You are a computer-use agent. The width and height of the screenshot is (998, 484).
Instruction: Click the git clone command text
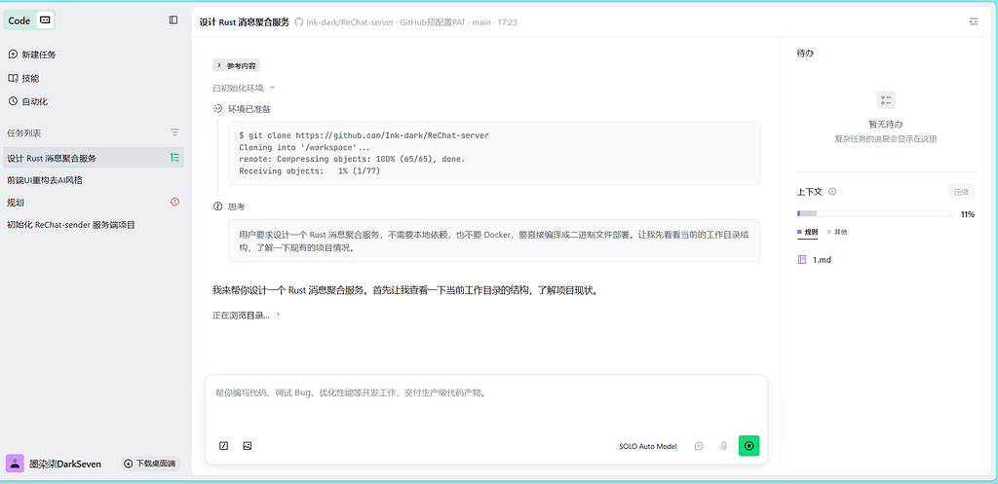[x=364, y=136]
